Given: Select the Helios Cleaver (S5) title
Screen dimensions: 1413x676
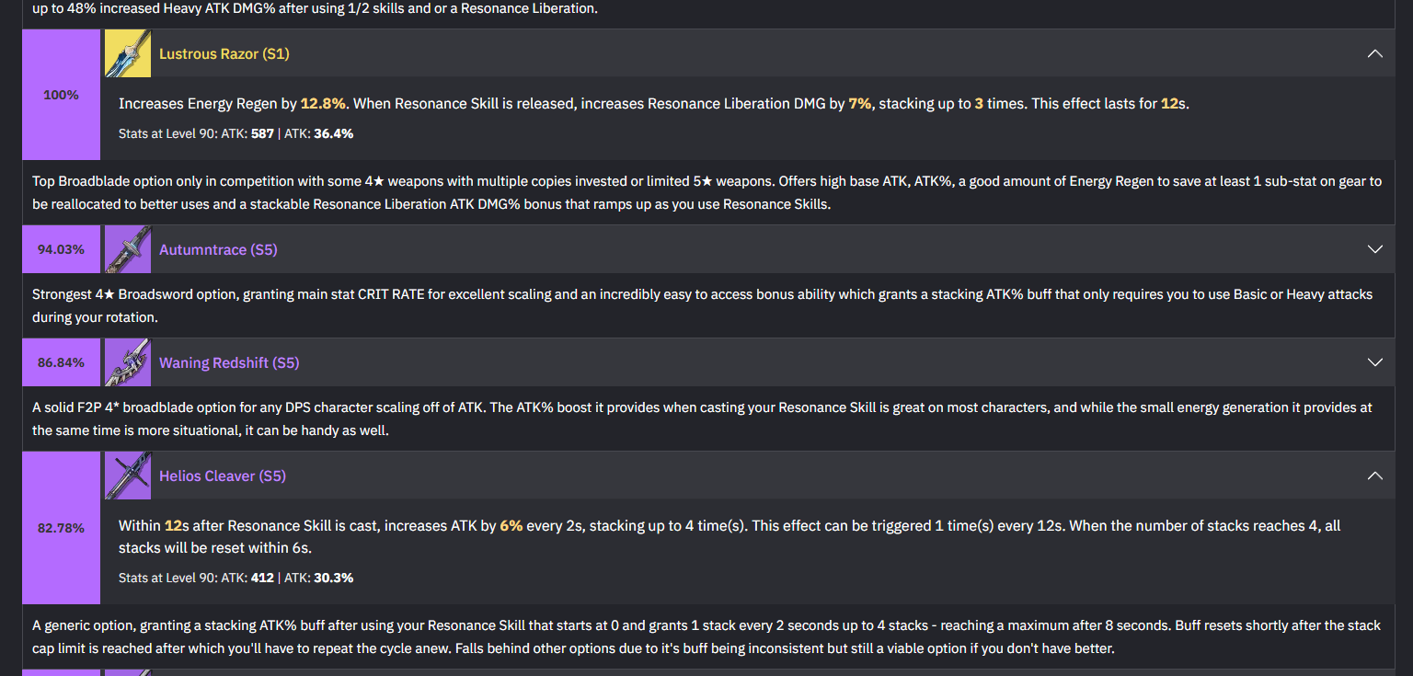Looking at the screenshot, I should [x=223, y=475].
